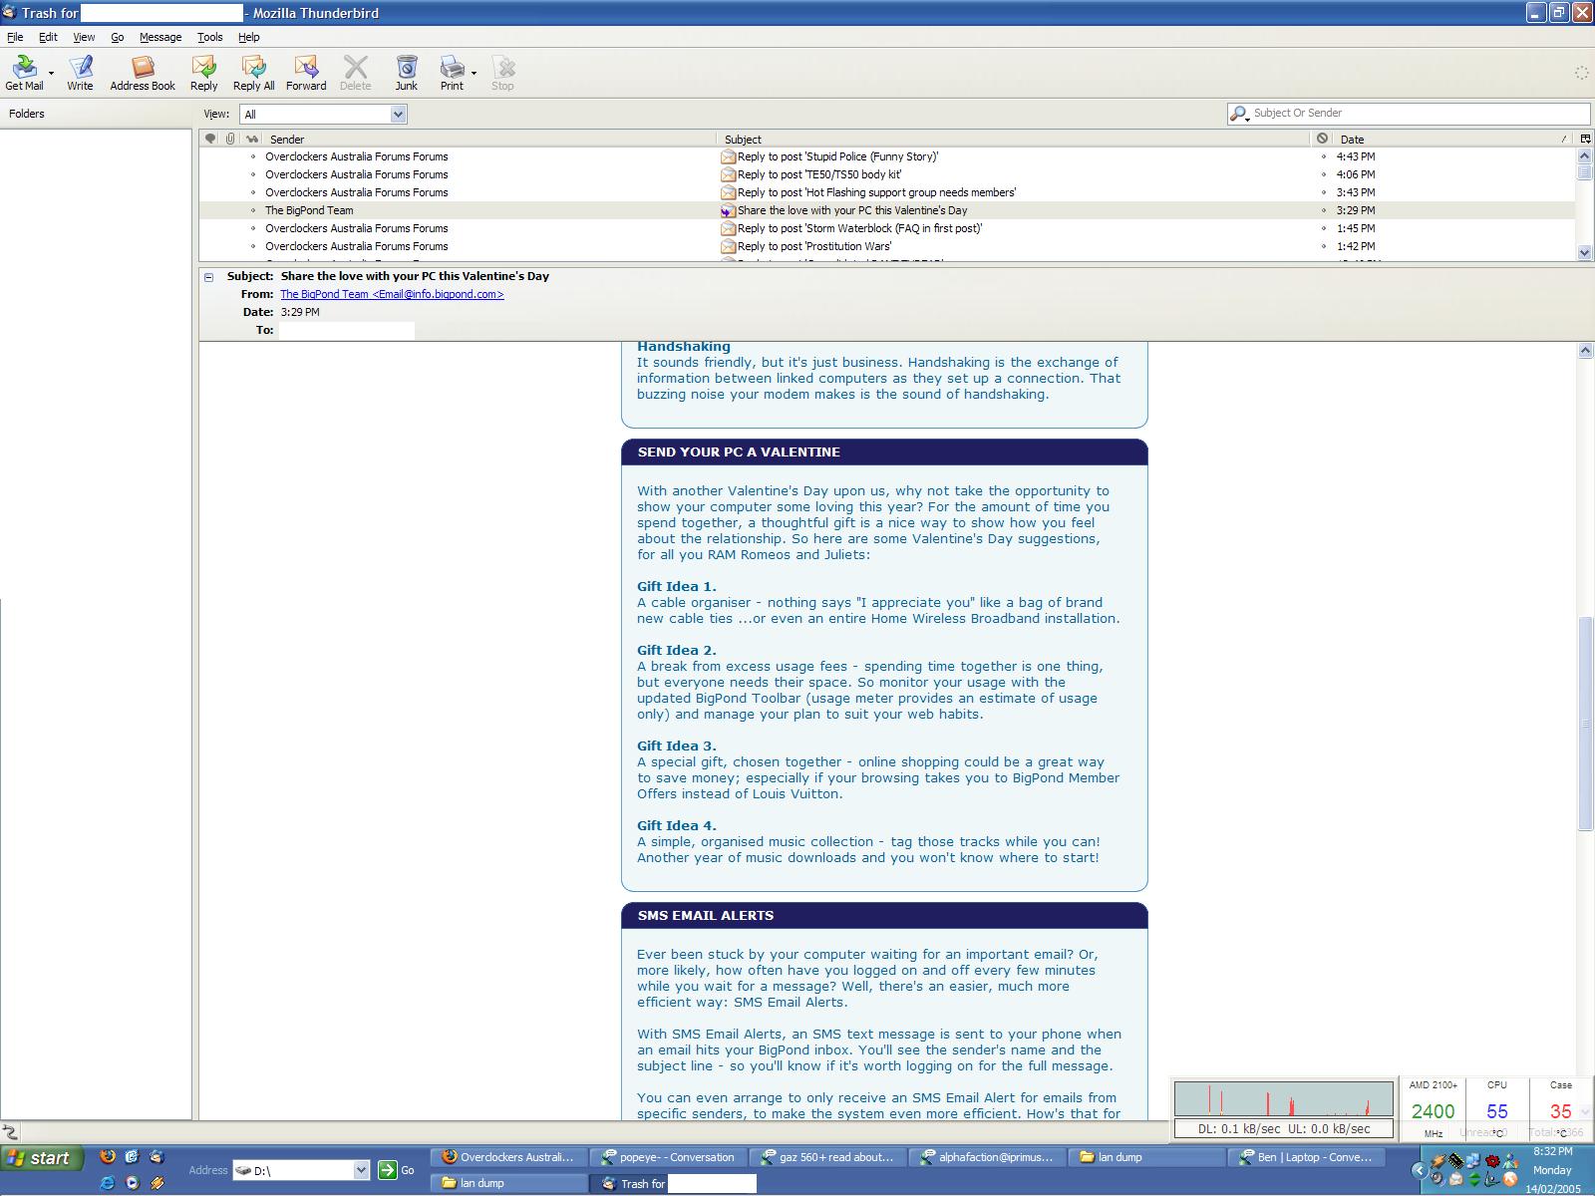The image size is (1595, 1196).
Task: Click the offline/online status icon
Action: (x=10, y=1132)
